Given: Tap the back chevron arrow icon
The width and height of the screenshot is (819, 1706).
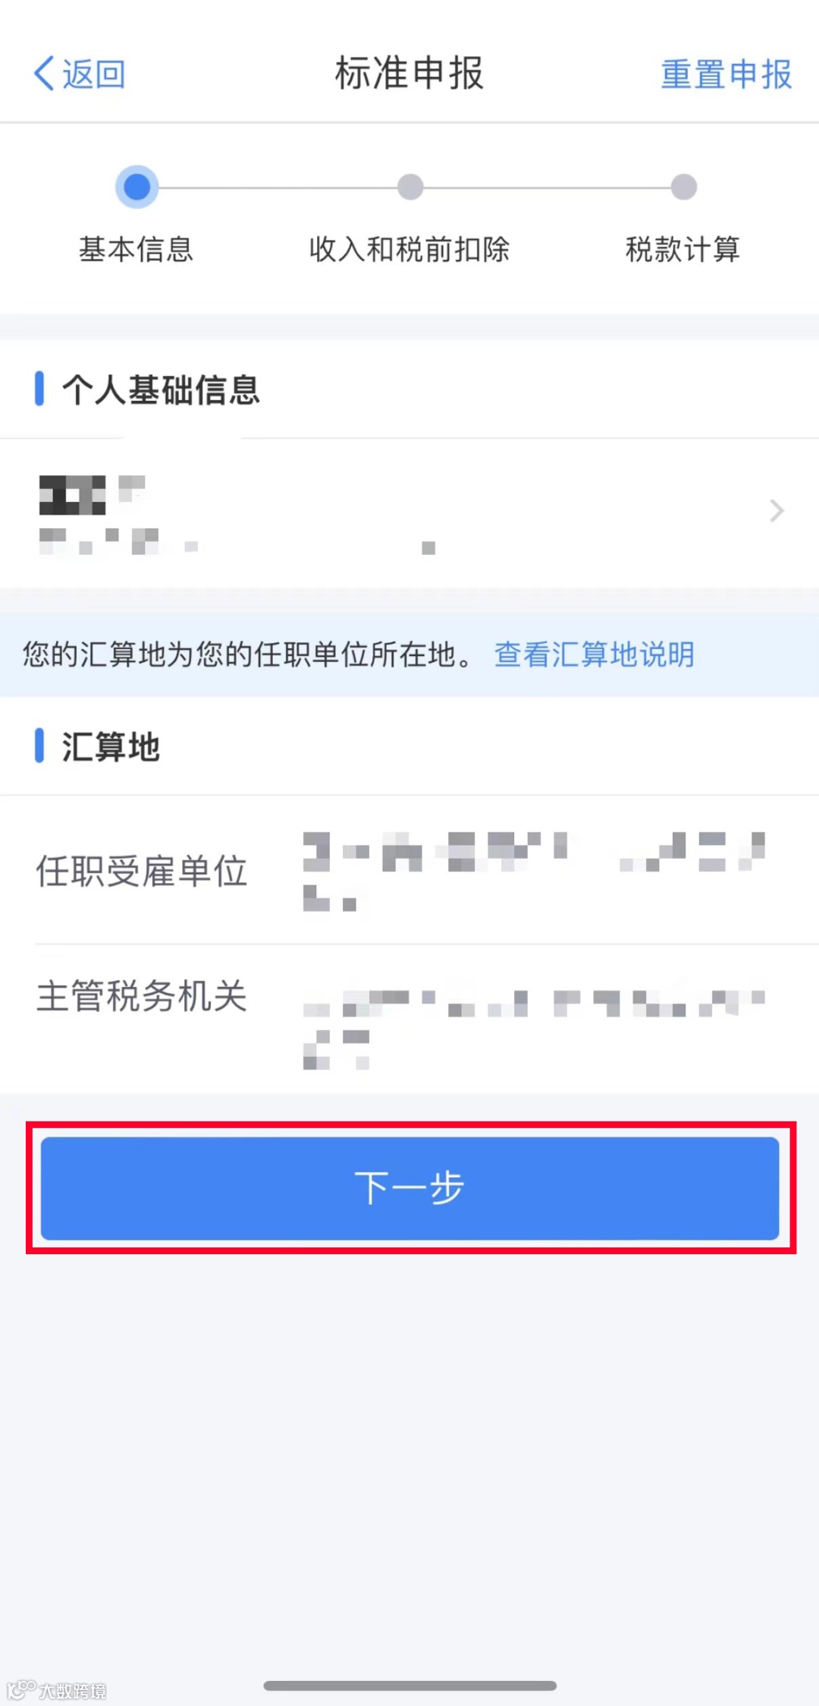Looking at the screenshot, I should (x=44, y=74).
